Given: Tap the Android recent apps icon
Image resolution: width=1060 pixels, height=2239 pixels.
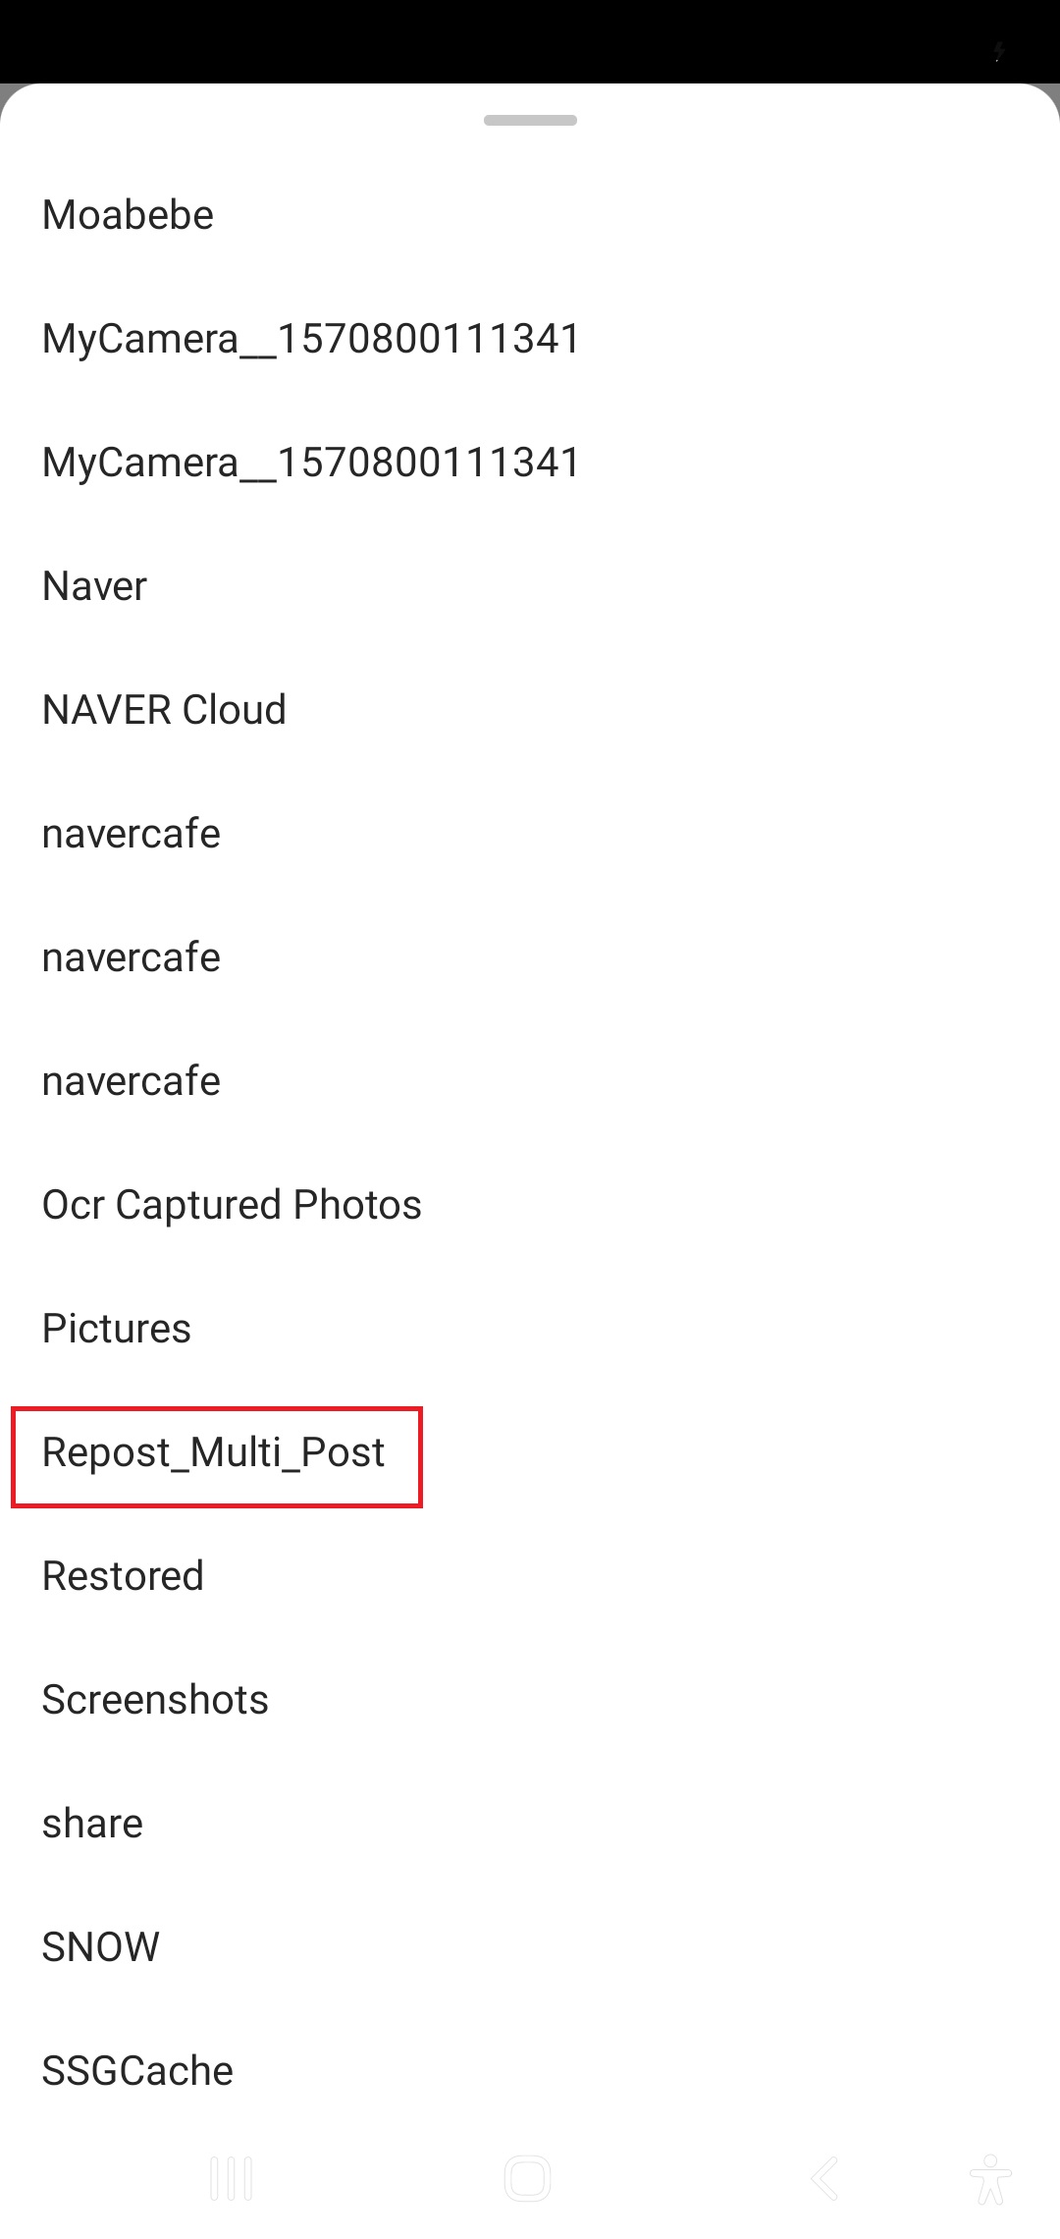Looking at the screenshot, I should pos(233,2179).
